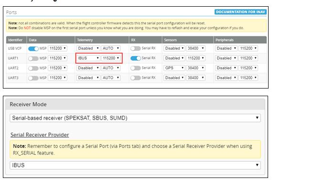Enable Serial RX on UART3
324x189 pixels.
[x=136, y=78]
